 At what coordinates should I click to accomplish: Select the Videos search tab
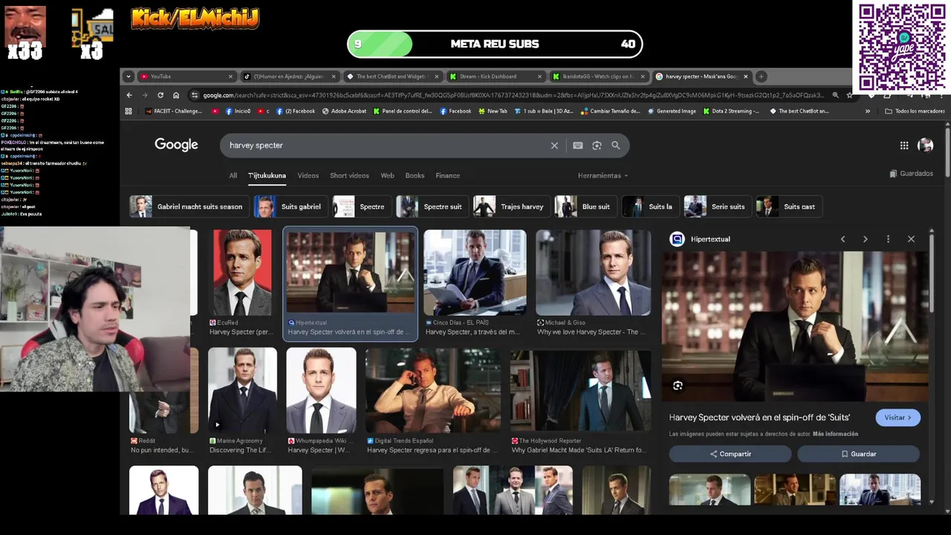tap(308, 175)
